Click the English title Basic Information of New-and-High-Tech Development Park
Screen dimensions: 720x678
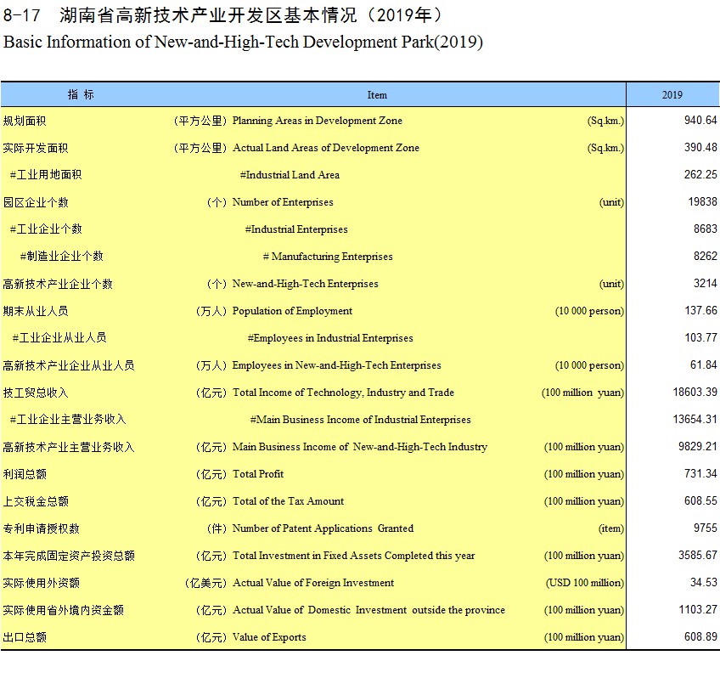[x=243, y=42]
